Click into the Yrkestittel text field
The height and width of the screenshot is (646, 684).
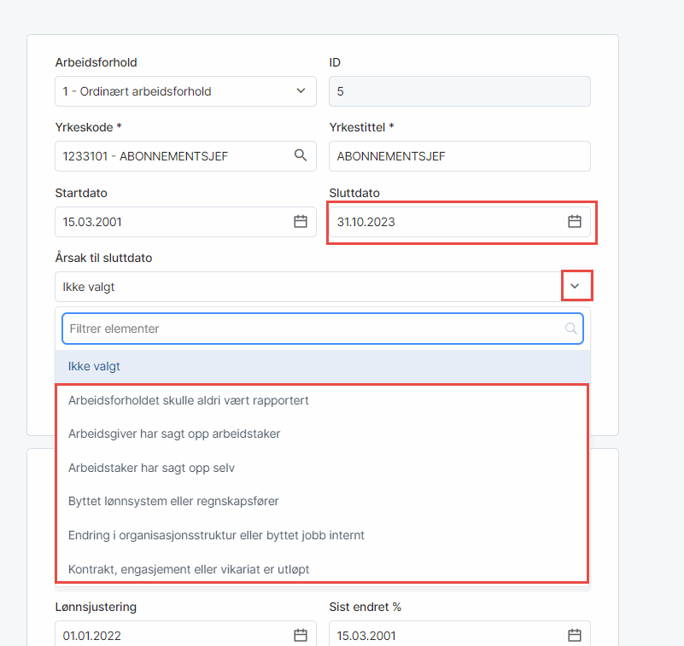pos(459,156)
